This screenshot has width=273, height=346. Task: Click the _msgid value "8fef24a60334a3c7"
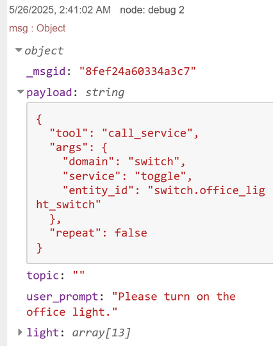(x=138, y=71)
